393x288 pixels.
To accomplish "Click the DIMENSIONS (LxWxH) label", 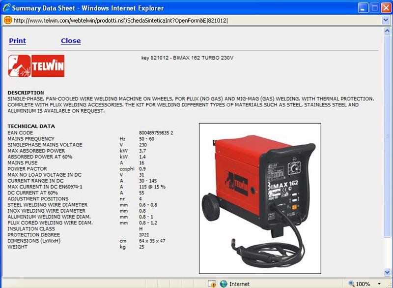I will coord(34,241).
